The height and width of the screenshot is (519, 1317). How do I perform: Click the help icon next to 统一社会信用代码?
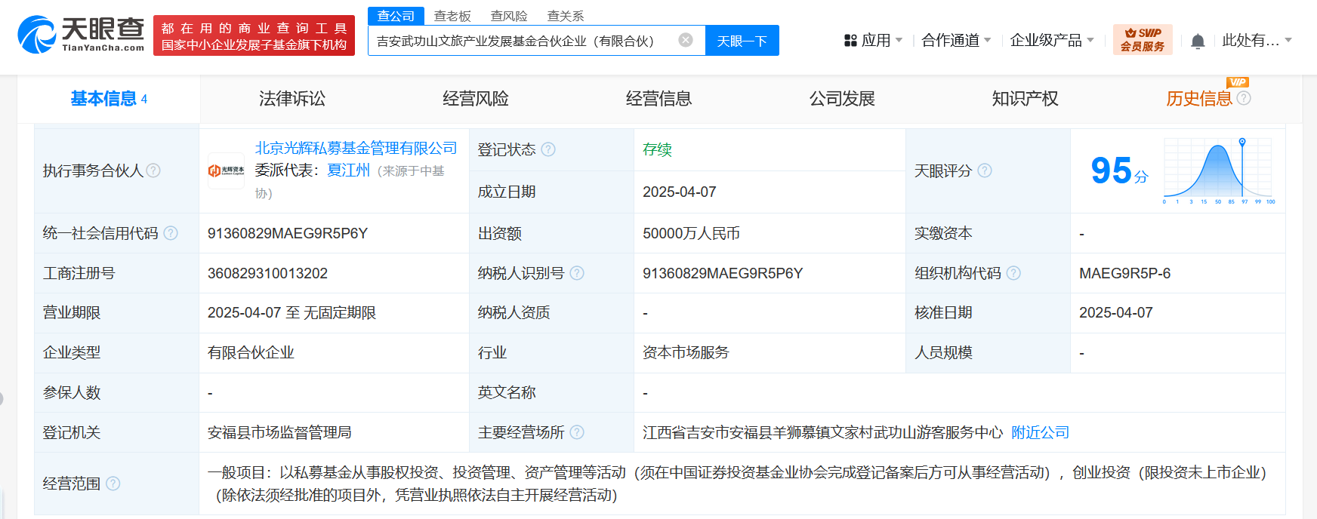pos(171,233)
